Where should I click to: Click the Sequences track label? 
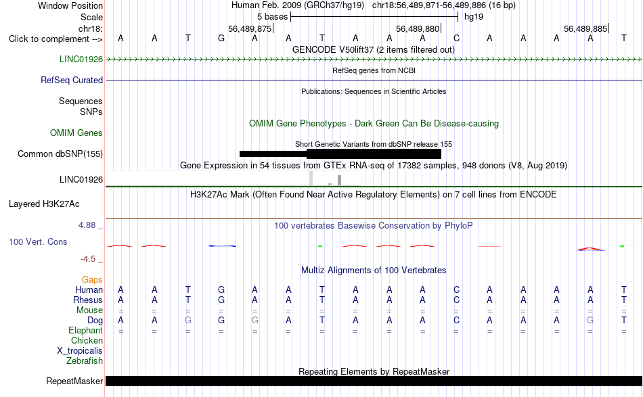pyautogui.click(x=81, y=101)
